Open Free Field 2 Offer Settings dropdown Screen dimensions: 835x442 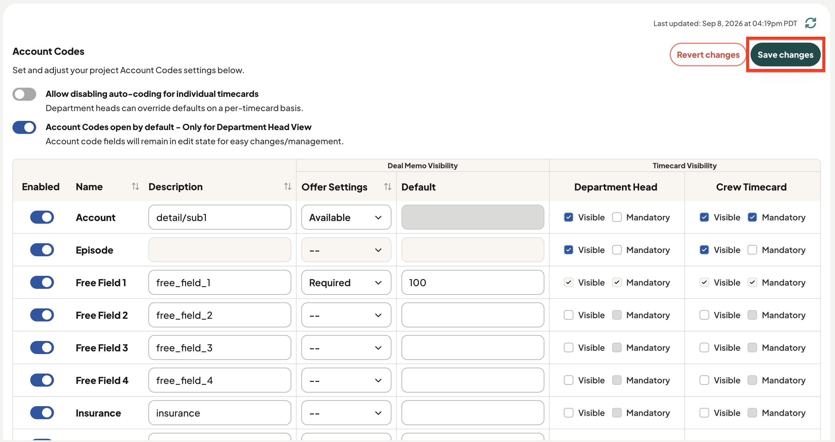[346, 315]
